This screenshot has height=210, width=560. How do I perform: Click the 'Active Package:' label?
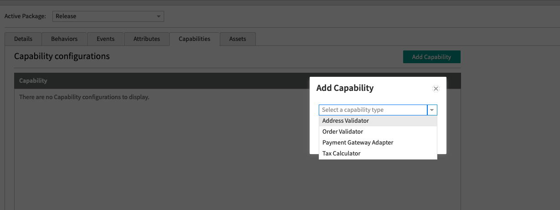click(x=25, y=16)
